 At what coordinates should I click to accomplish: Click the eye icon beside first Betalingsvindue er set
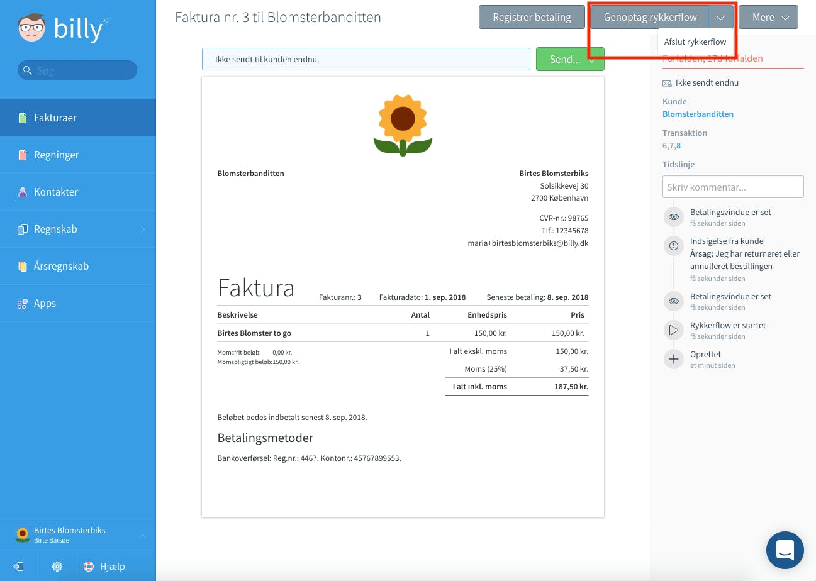674,217
